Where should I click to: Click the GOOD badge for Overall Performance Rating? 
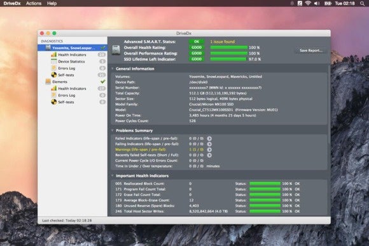click(197, 53)
